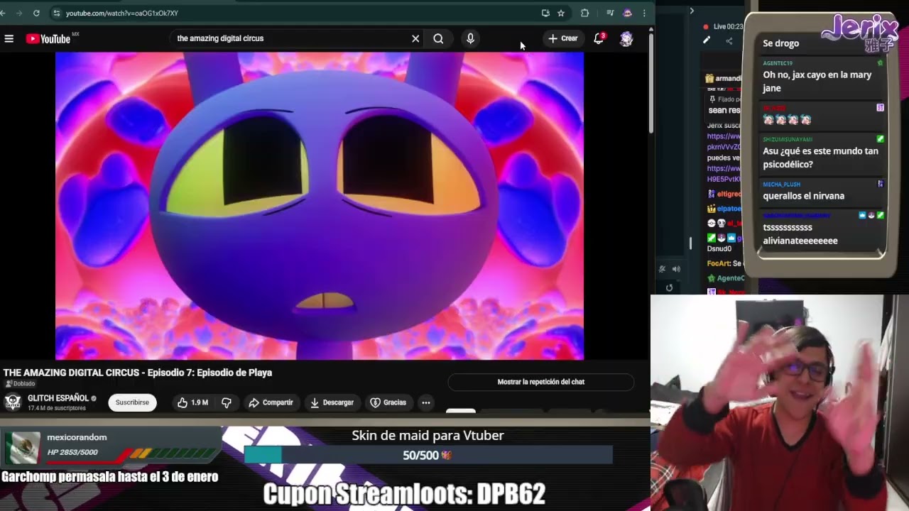This screenshot has height=511, width=909.
Task: Show chat replay with Mostrar la repetición
Action: 541,382
